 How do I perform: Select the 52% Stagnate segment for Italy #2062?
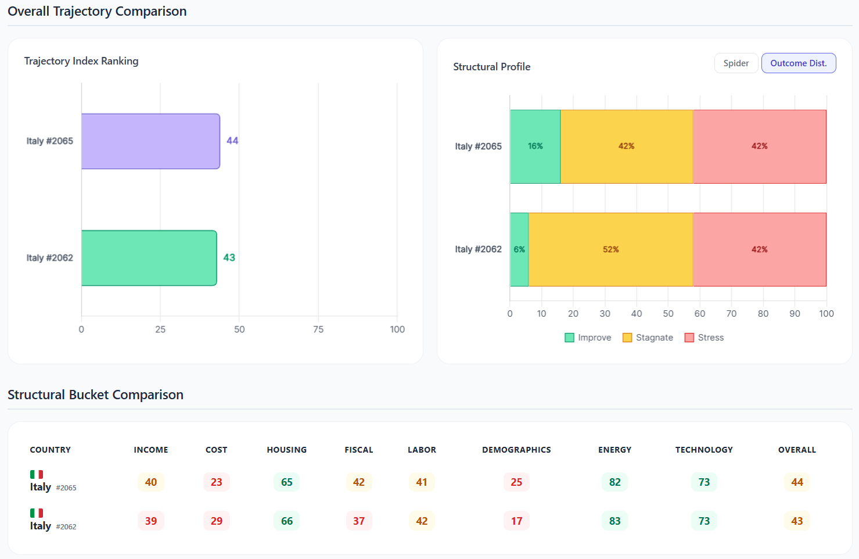point(610,249)
